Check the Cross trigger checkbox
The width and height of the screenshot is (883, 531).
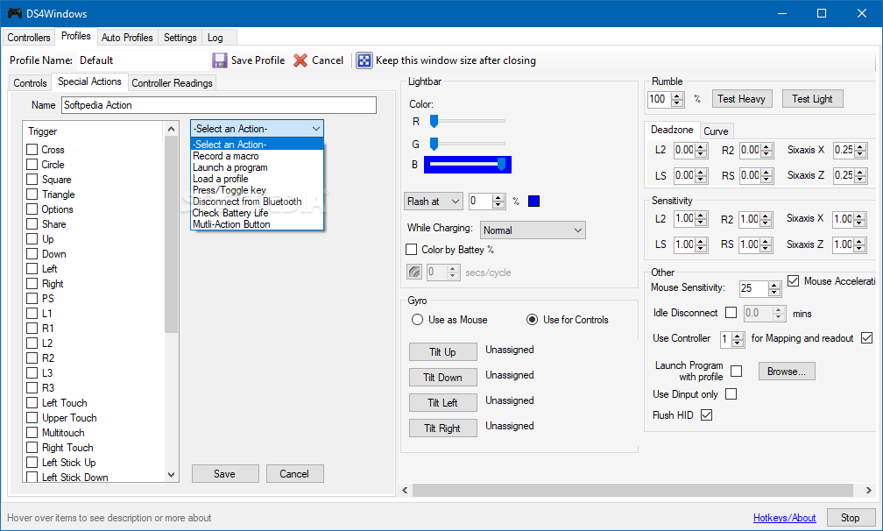click(x=32, y=150)
